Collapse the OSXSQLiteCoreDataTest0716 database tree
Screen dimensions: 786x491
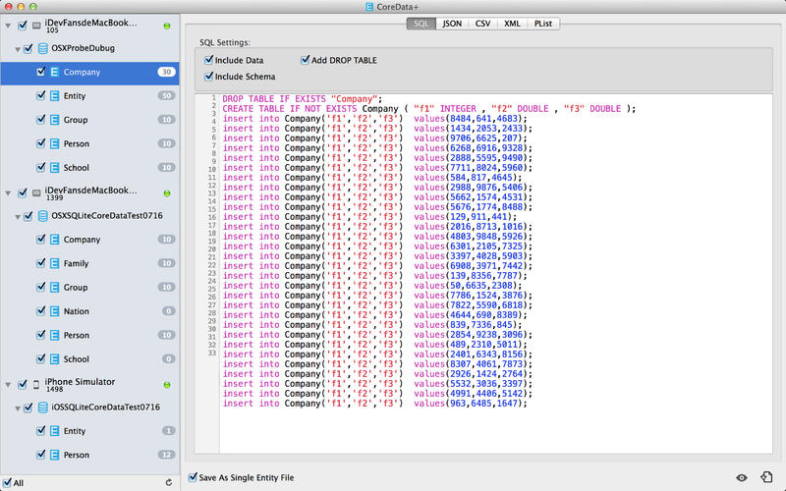click(x=18, y=216)
